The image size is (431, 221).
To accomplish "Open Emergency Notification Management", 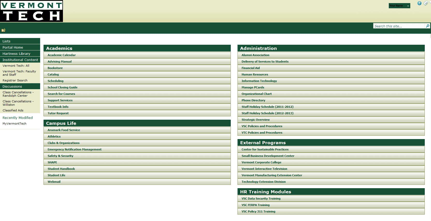I will [x=137, y=149].
